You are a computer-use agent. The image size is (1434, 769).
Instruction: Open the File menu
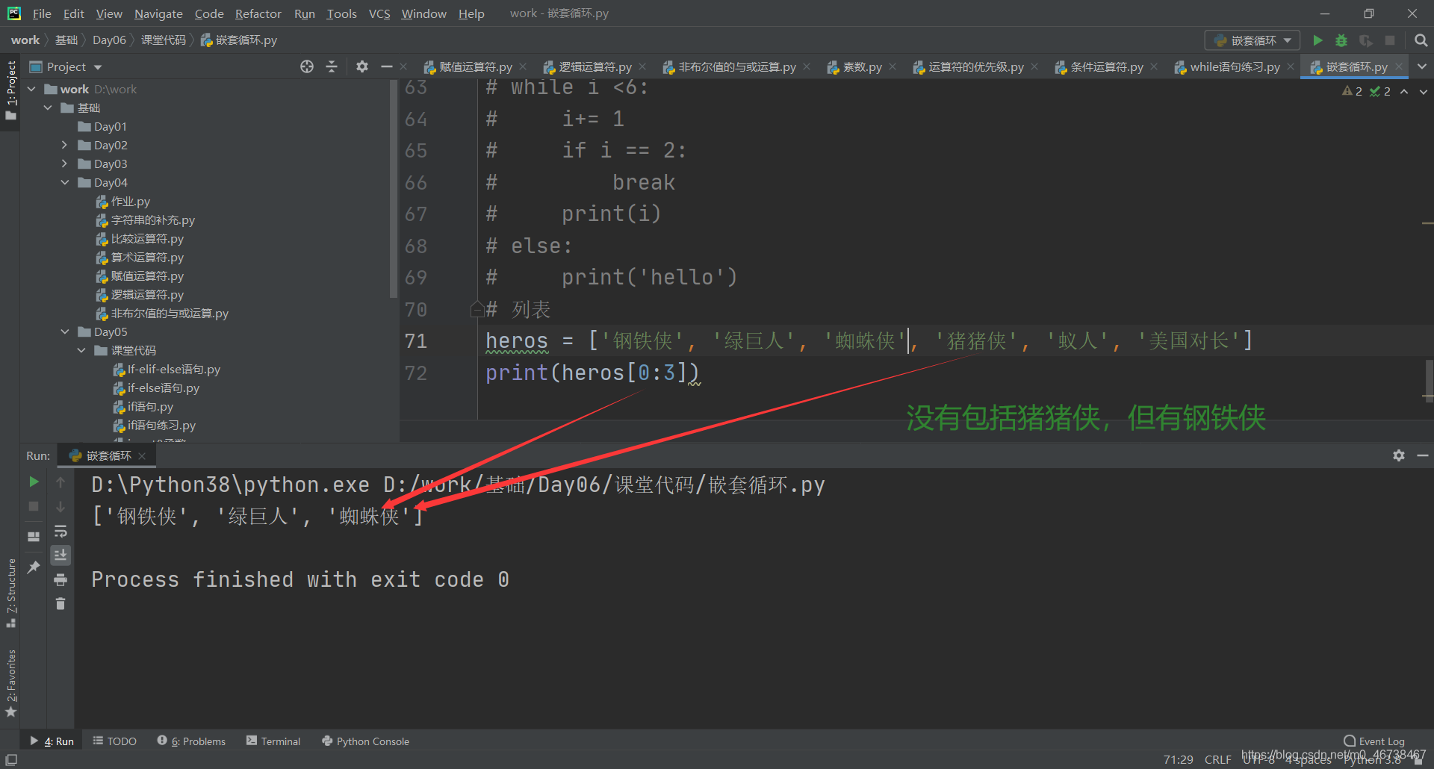click(42, 13)
